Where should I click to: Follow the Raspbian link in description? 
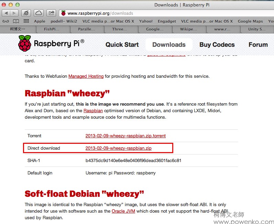coord(93,111)
